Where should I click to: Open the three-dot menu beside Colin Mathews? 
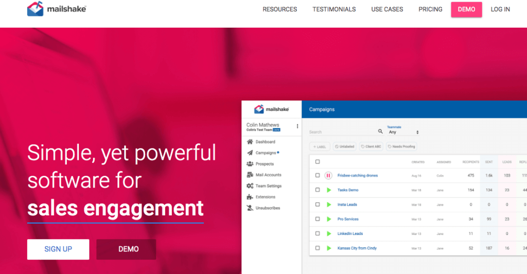pyautogui.click(x=297, y=126)
